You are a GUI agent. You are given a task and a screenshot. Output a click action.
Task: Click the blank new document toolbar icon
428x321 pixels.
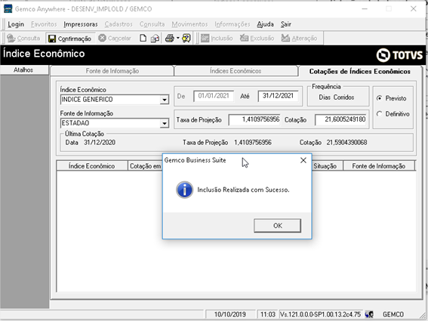click(143, 39)
